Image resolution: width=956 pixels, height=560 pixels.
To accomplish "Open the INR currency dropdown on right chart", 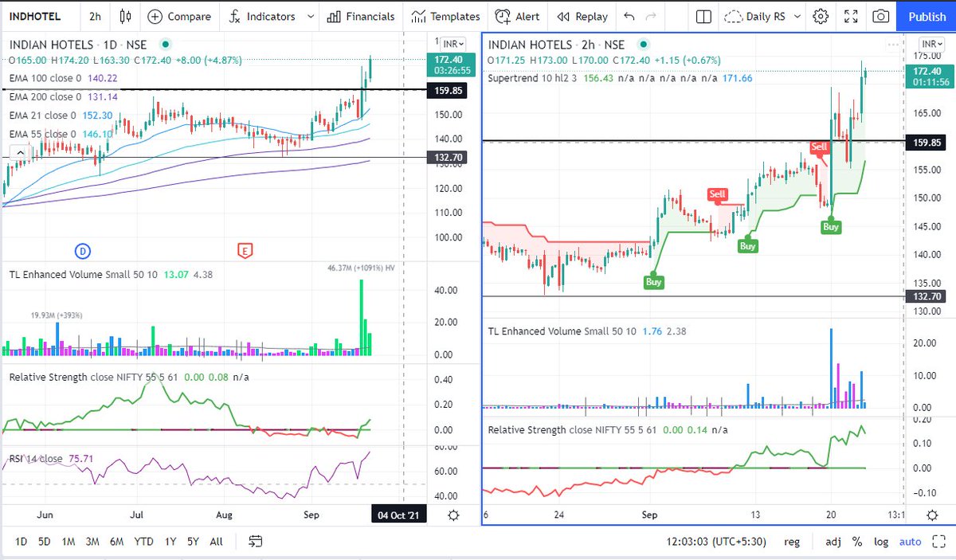I will coord(931,44).
